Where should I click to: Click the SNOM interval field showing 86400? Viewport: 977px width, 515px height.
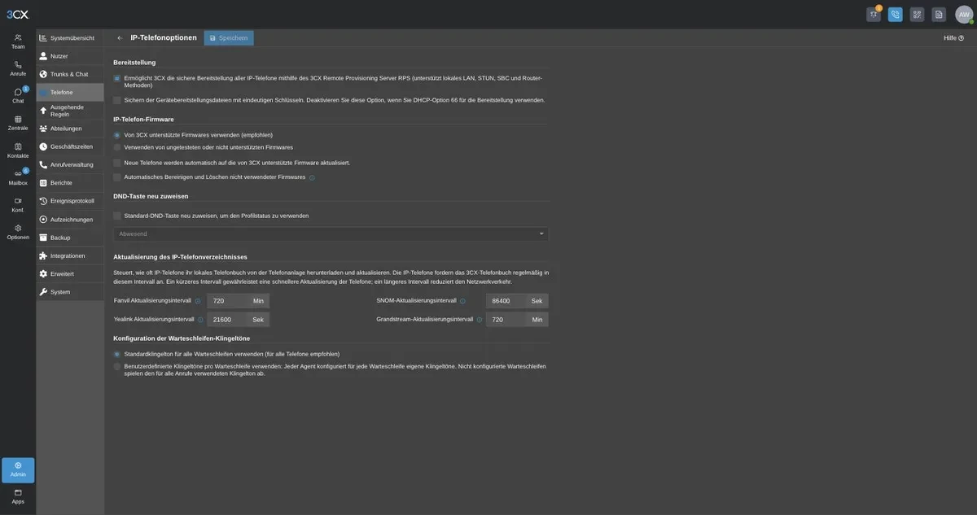pyautogui.click(x=506, y=301)
